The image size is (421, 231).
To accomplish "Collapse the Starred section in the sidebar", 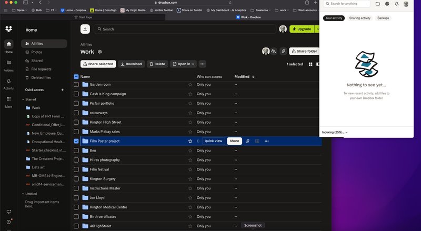I will coord(23,99).
